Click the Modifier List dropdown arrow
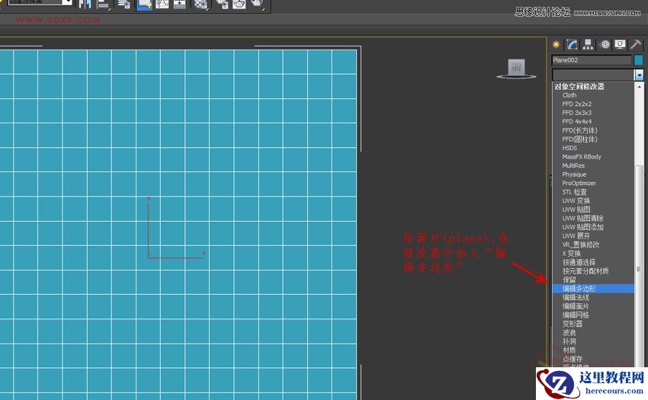 click(x=640, y=75)
